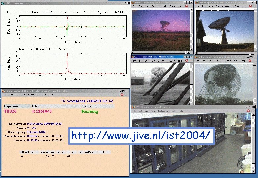The width and height of the screenshot is (258, 178).
Task: Open Go menu in Onsala Space Observatory window
Action: (x=217, y=6)
